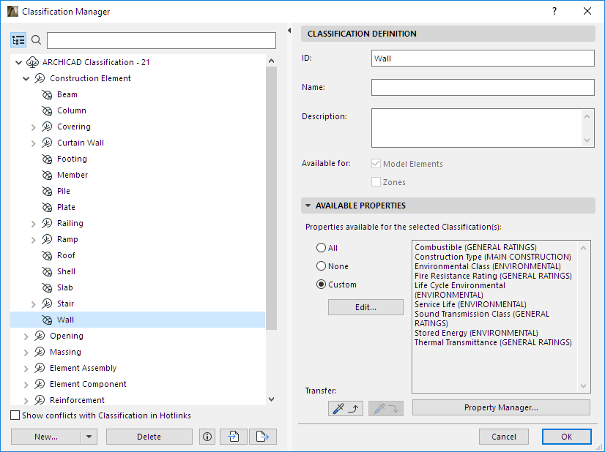Click the inject properties syringe button
605x452 pixels.
(x=386, y=408)
